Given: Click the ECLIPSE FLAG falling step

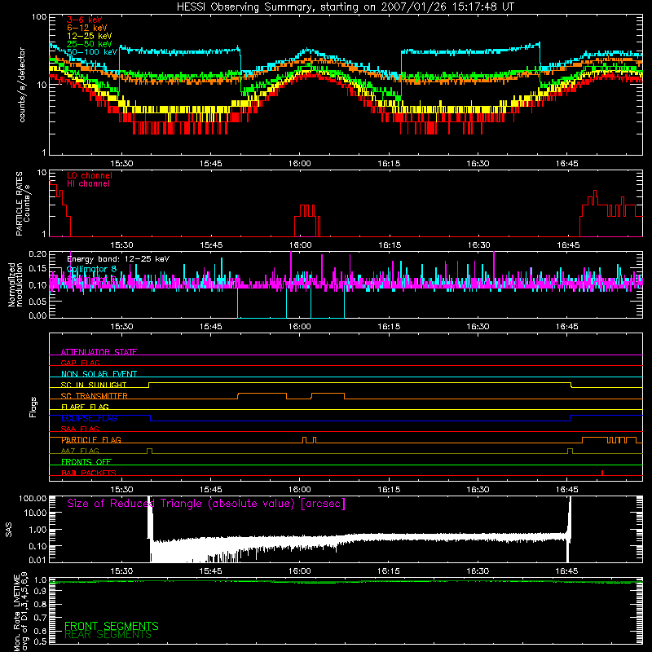Looking at the screenshot, I should click(151, 418).
